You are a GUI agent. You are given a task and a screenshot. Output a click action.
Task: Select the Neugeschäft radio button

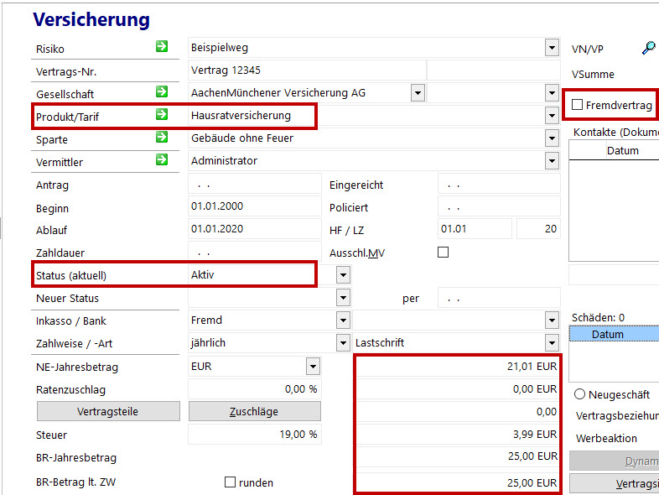(579, 393)
